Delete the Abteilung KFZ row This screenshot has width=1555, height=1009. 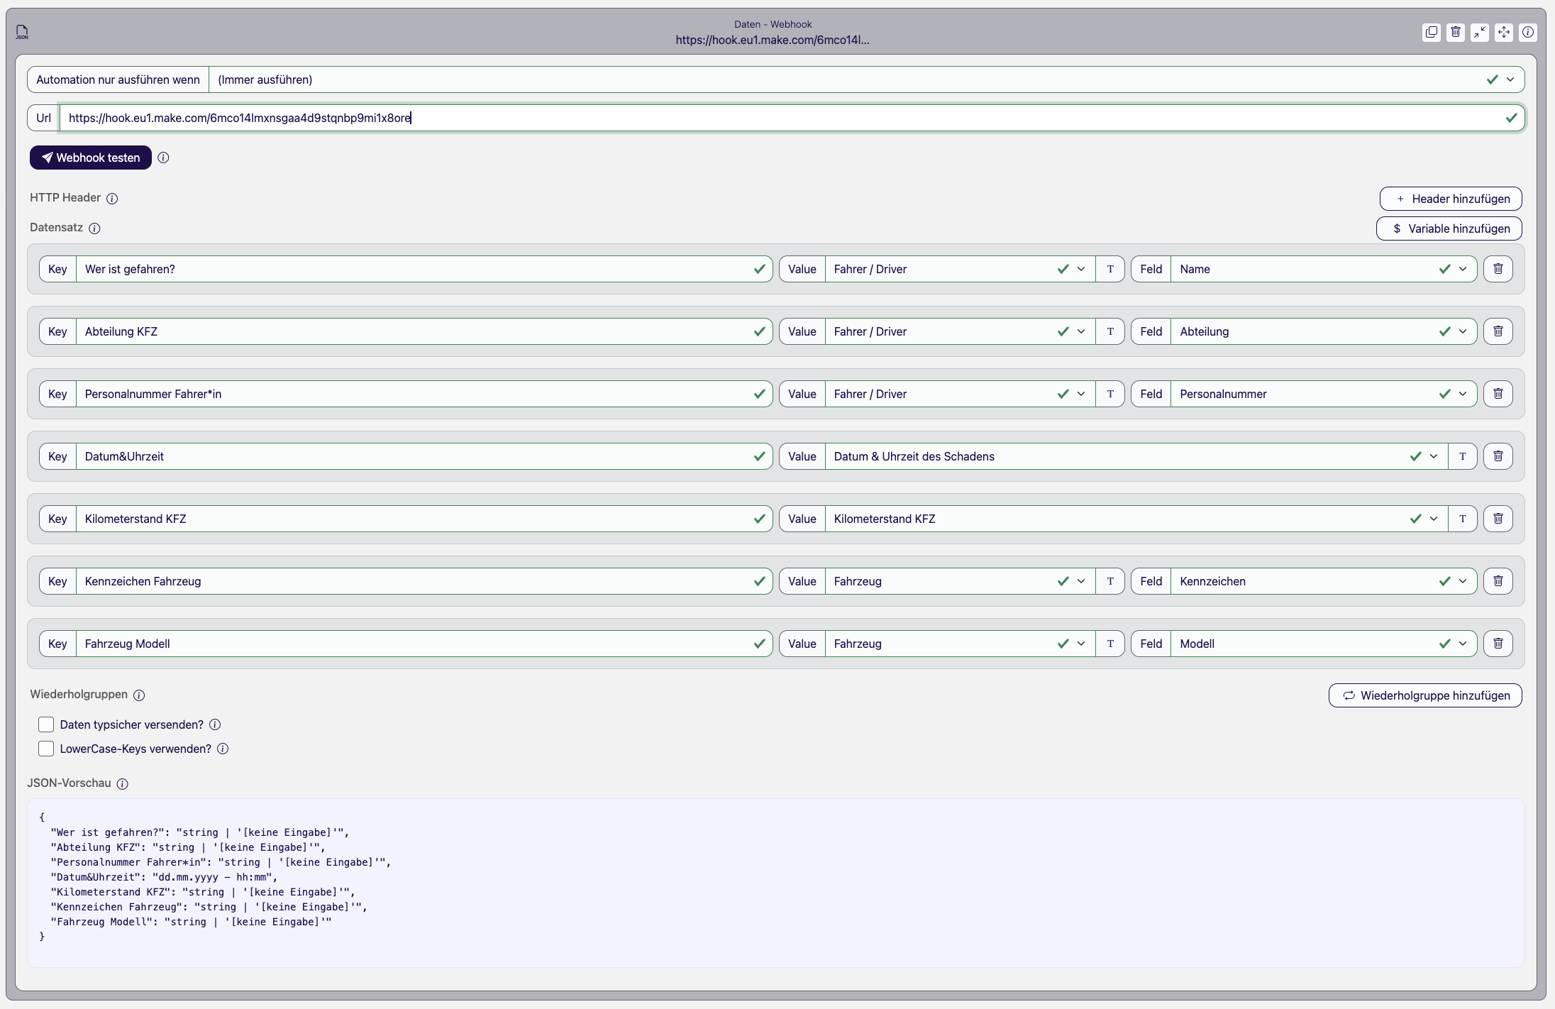[x=1498, y=331]
